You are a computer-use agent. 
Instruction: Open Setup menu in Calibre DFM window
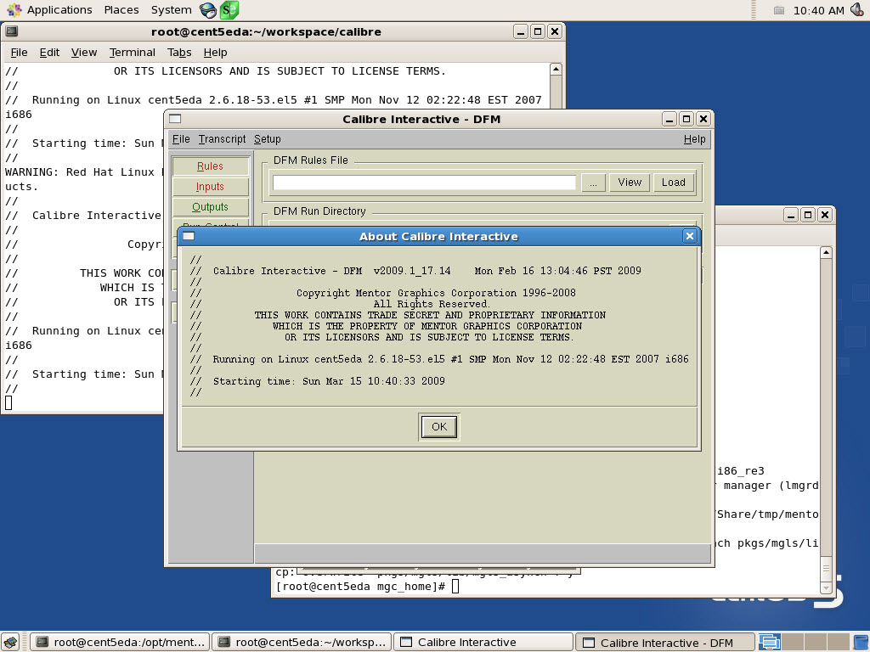pyautogui.click(x=267, y=139)
